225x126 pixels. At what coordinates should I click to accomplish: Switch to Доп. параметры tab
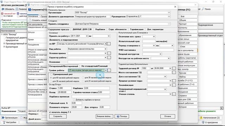155,29
